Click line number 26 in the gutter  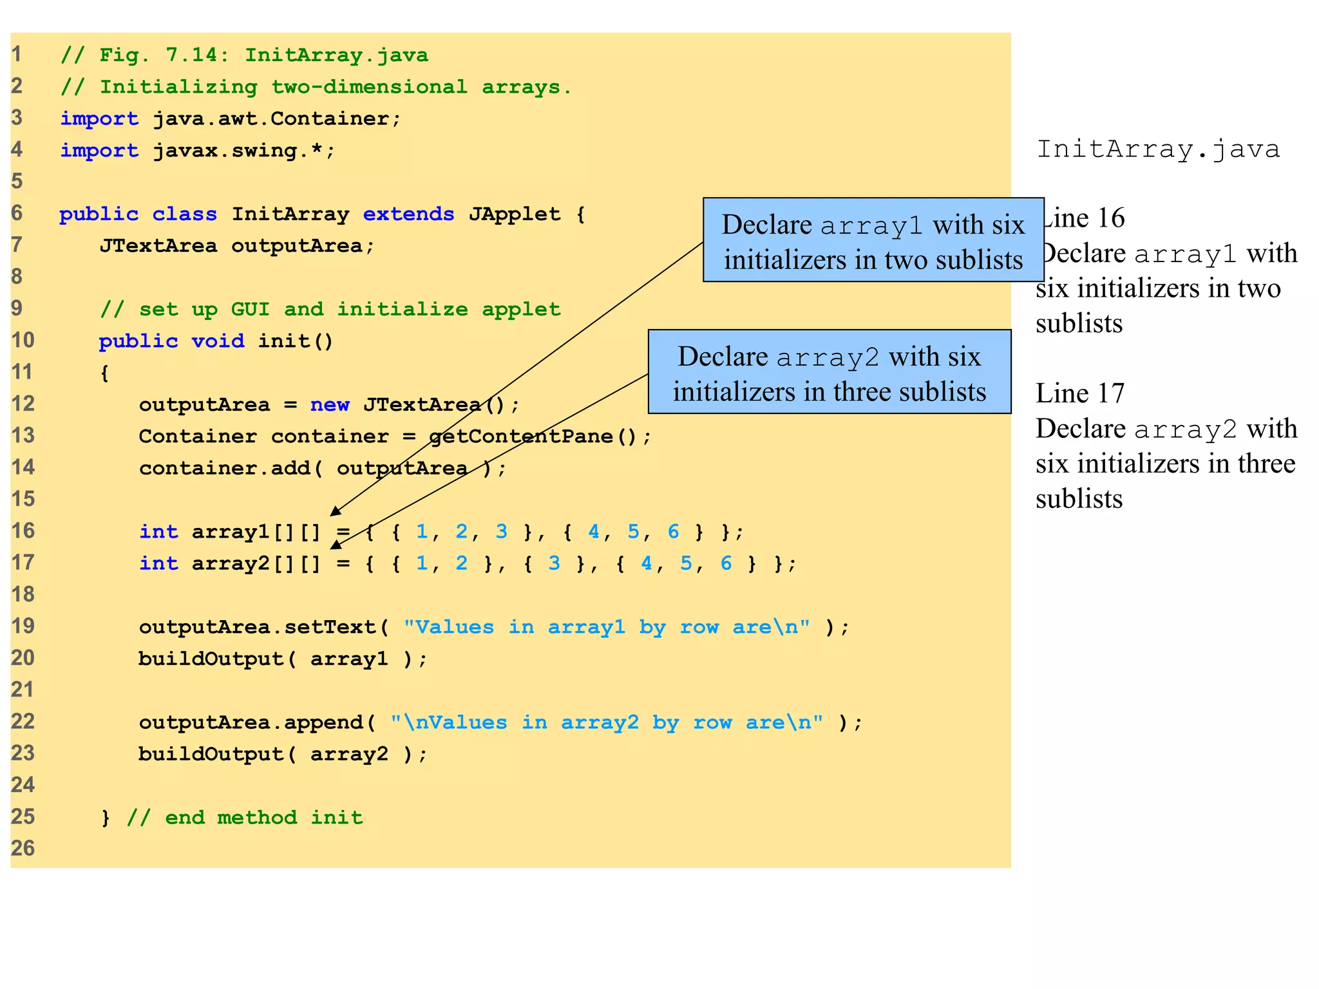pos(23,848)
